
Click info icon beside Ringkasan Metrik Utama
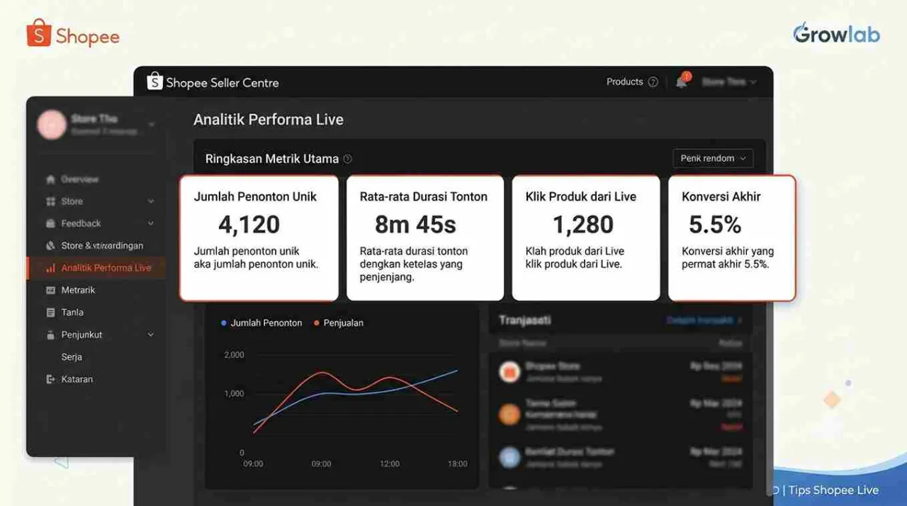point(347,159)
